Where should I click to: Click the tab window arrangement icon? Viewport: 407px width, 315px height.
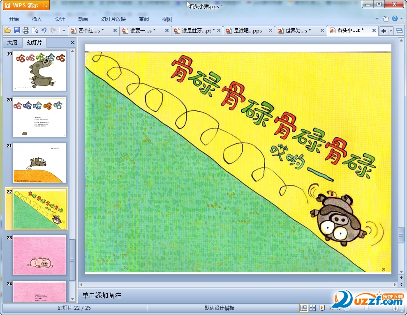tap(400, 31)
